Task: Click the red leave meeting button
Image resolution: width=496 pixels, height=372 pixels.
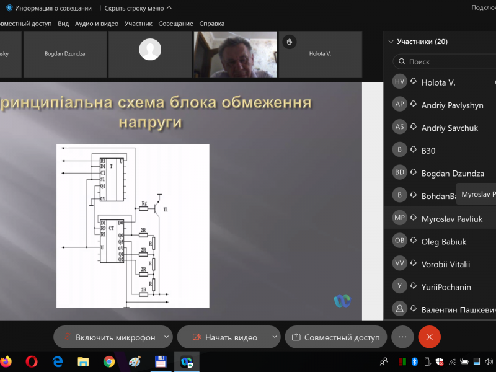Action: pyautogui.click(x=429, y=337)
